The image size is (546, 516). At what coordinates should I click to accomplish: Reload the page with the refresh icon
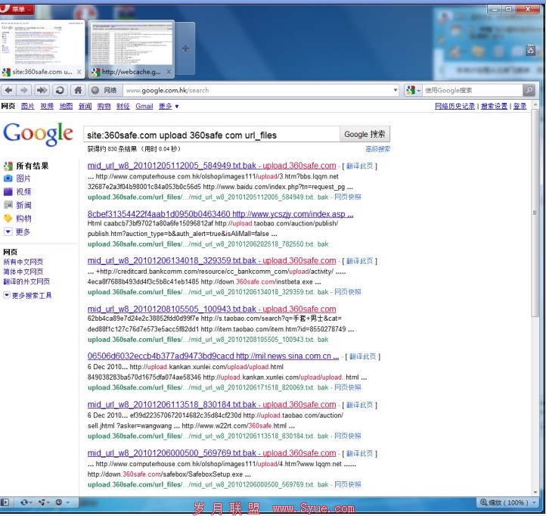(60, 90)
